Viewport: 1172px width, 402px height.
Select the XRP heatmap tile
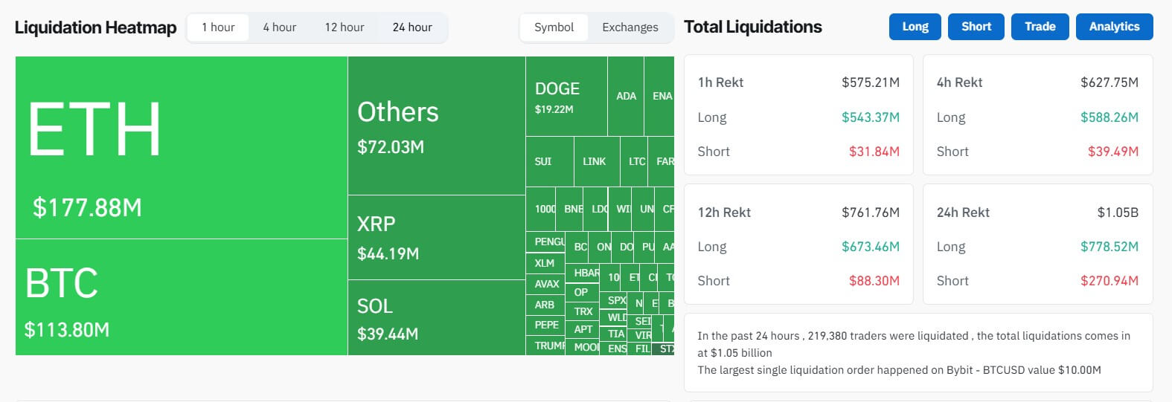coord(436,238)
